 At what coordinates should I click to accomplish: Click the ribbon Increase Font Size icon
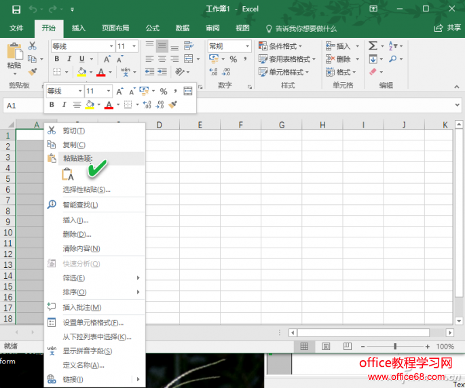click(107, 59)
